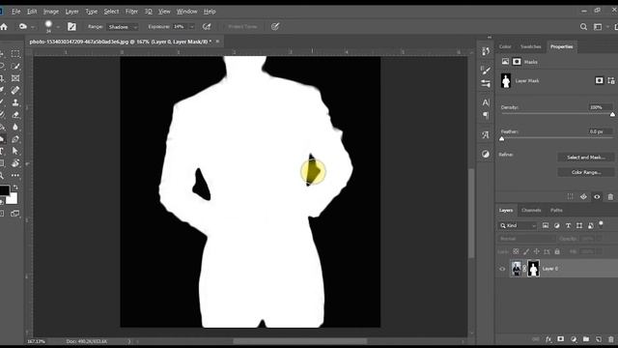Image resolution: width=618 pixels, height=348 pixels.
Task: Click Load selection from mask icon
Action: [x=571, y=196]
